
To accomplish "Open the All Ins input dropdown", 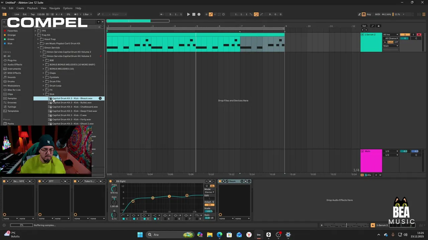I will click(391, 35).
